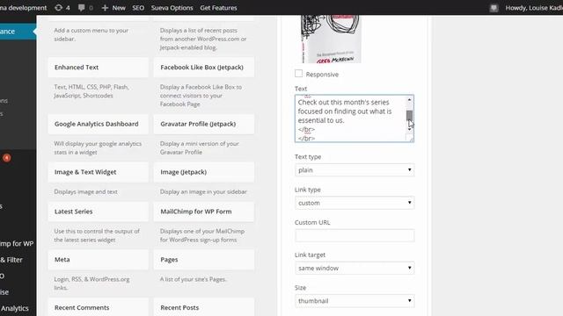Viewport: 563px width, 316px height.
Task: Click the 'Display an image in your sidebar' text
Action: coord(203,191)
